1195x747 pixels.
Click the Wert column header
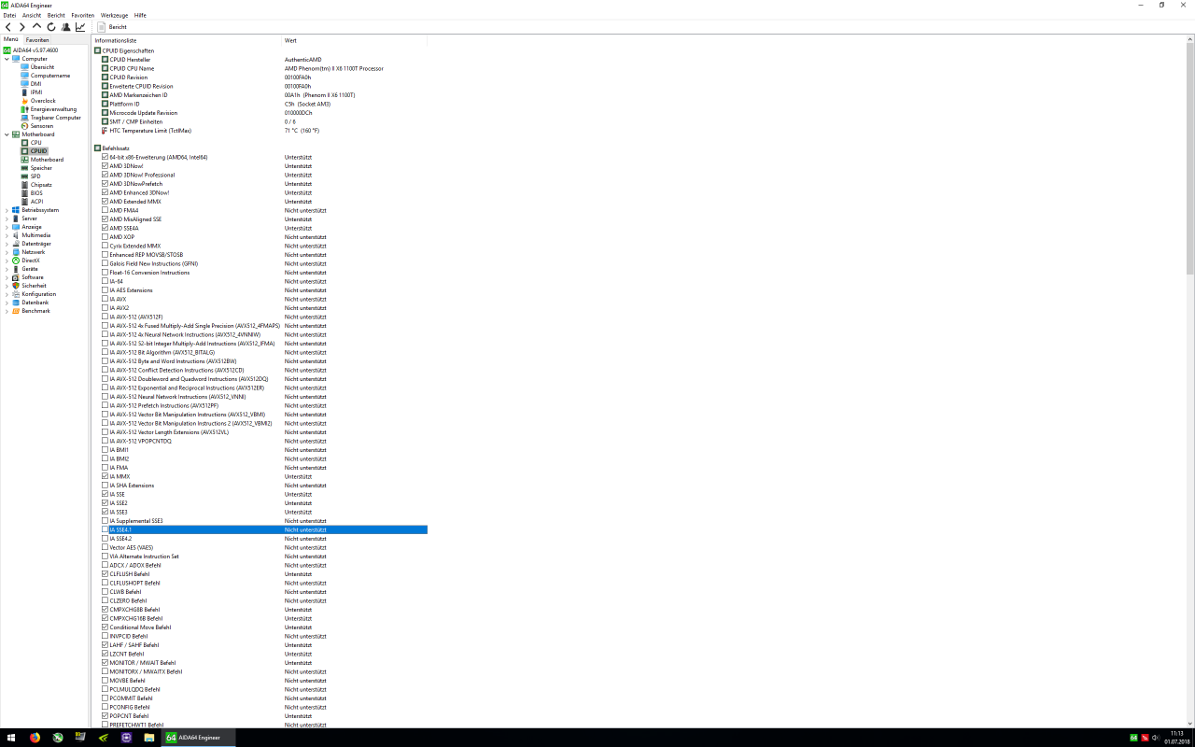click(355, 41)
